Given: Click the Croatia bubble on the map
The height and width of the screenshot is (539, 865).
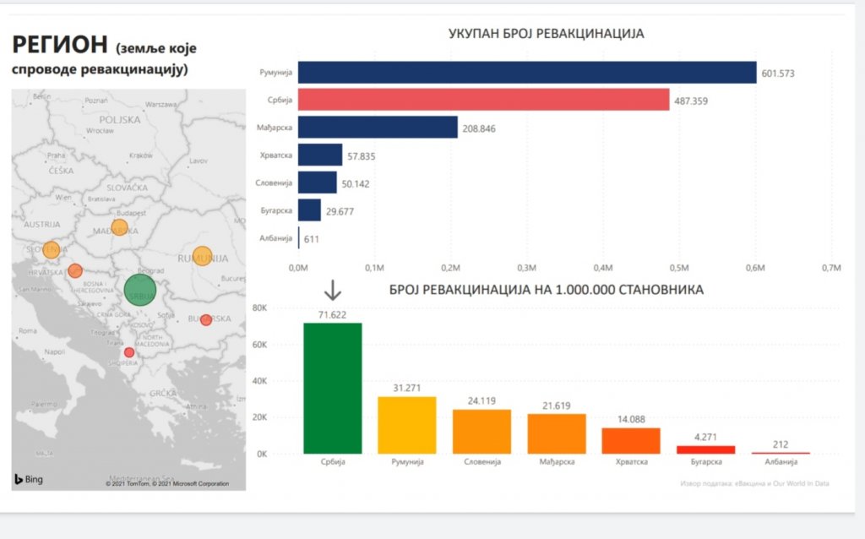Looking at the screenshot, I should (75, 271).
